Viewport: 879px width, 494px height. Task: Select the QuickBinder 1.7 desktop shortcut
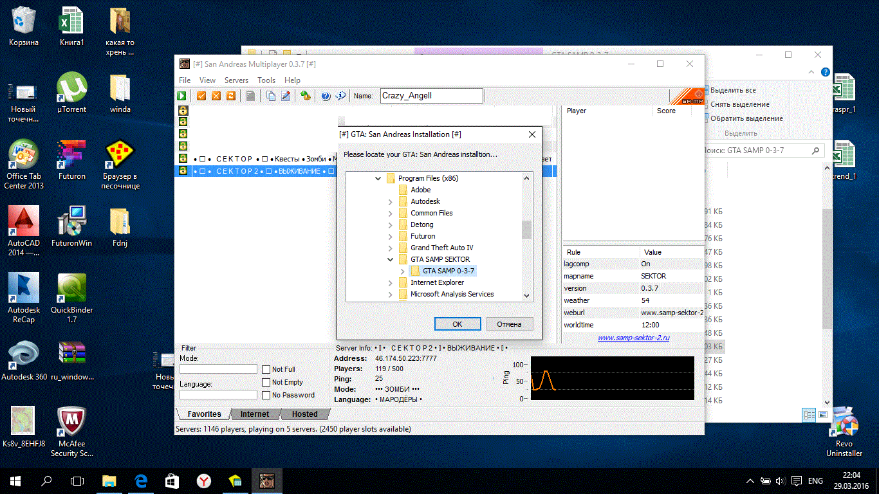72,298
